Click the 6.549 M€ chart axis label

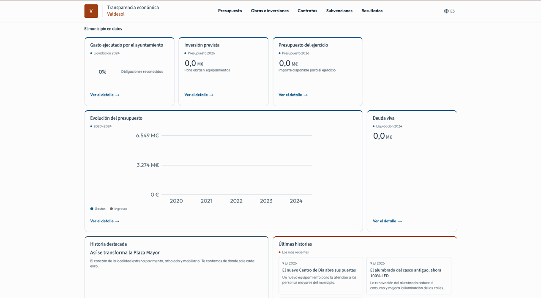148,136
